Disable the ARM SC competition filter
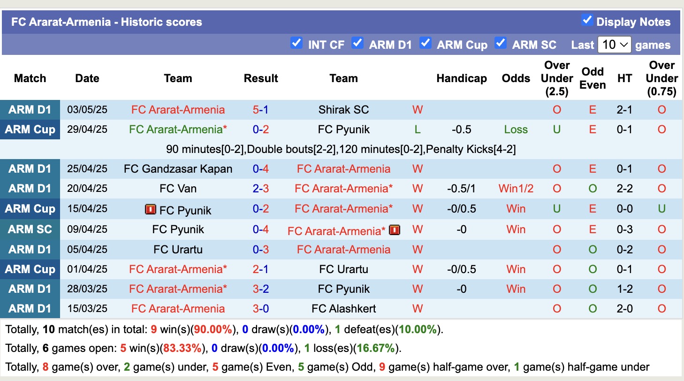684x381 pixels. point(501,43)
